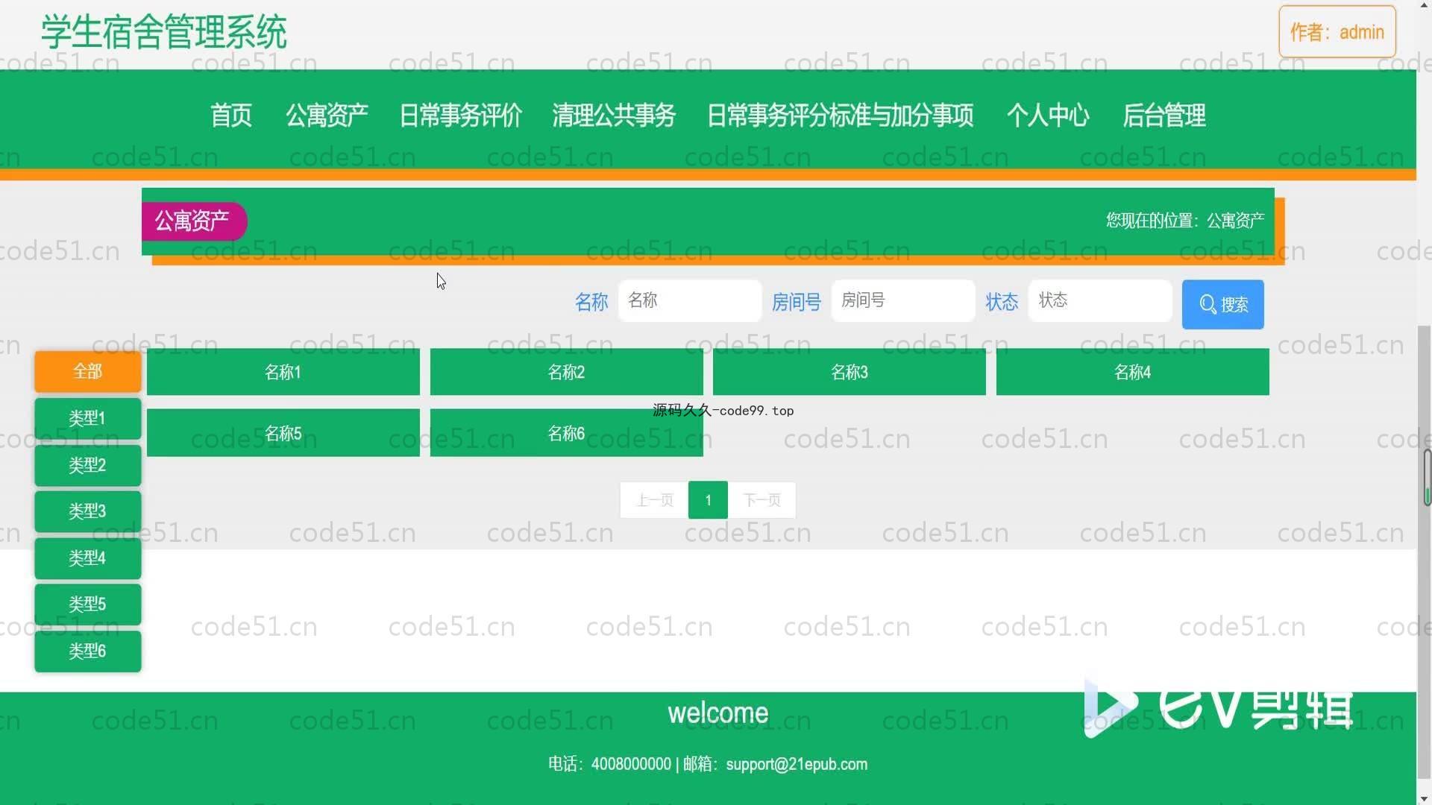Open 清理公共事务 navigation item
The height and width of the screenshot is (805, 1432).
[x=613, y=116]
